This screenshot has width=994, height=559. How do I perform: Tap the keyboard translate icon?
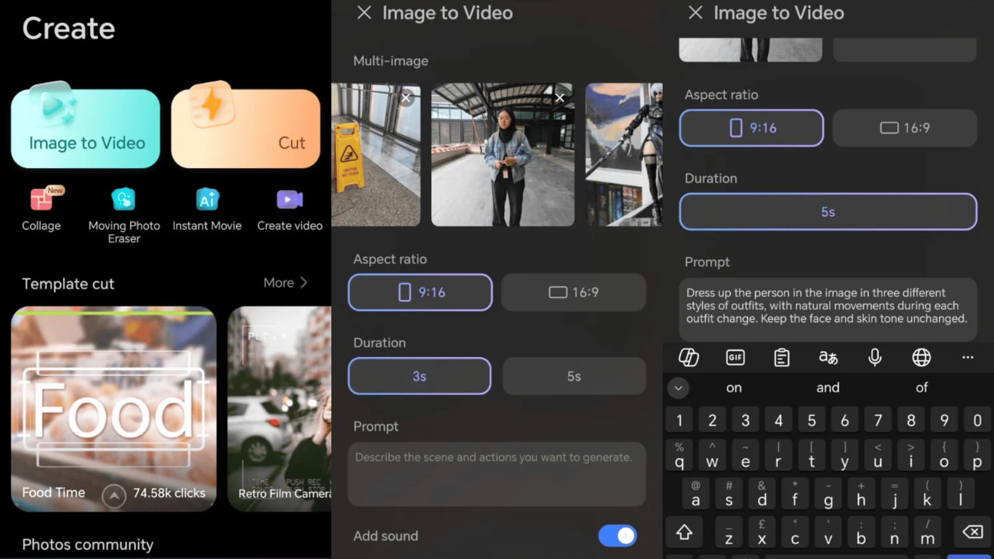828,357
